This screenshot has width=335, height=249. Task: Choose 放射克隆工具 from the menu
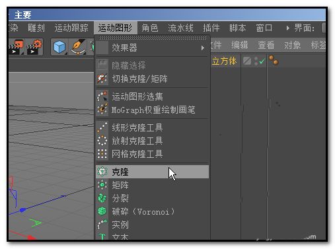point(152,141)
